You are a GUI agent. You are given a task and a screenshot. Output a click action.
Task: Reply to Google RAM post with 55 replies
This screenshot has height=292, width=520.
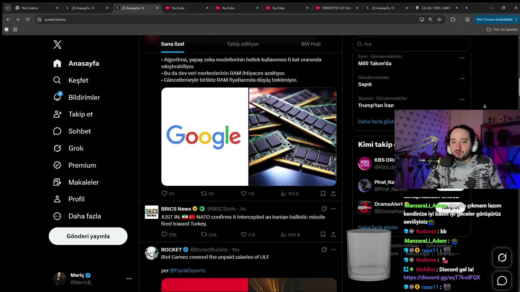click(x=168, y=193)
